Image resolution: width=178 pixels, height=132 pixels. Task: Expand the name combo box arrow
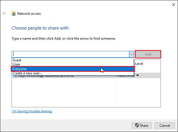[x=131, y=54]
